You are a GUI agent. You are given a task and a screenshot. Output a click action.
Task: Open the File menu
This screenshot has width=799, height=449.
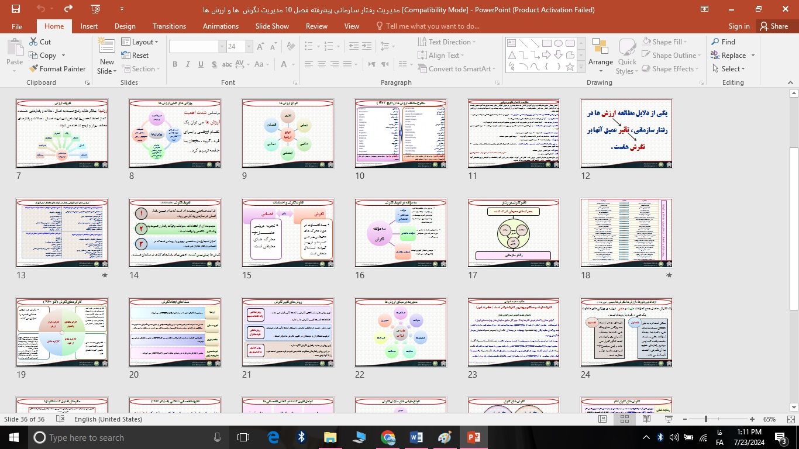17,26
